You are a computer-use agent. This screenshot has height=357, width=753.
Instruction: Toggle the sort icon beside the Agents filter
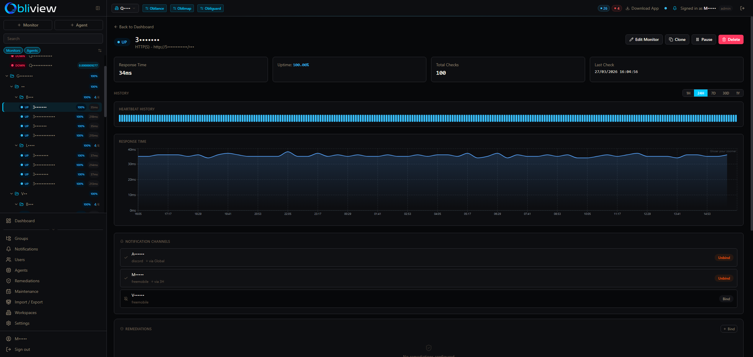pyautogui.click(x=100, y=50)
